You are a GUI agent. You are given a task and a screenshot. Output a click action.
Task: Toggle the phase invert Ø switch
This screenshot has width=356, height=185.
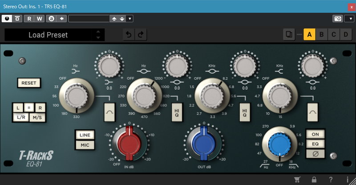316,154
